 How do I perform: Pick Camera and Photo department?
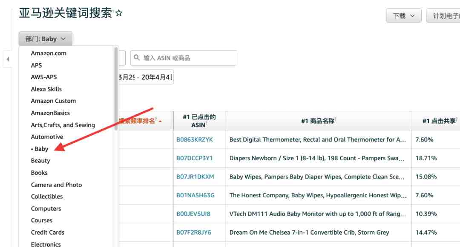click(56, 185)
